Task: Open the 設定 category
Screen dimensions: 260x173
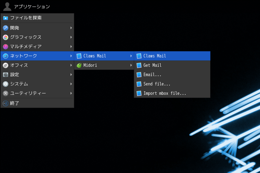Action: coord(37,74)
